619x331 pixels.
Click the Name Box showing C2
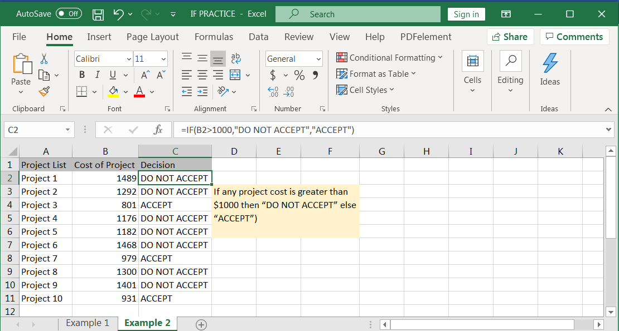[39, 130]
